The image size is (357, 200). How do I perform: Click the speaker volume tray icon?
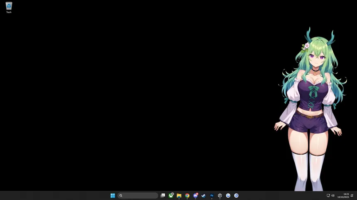point(333,195)
